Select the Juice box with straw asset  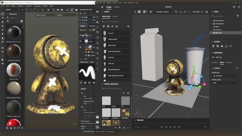116,51
